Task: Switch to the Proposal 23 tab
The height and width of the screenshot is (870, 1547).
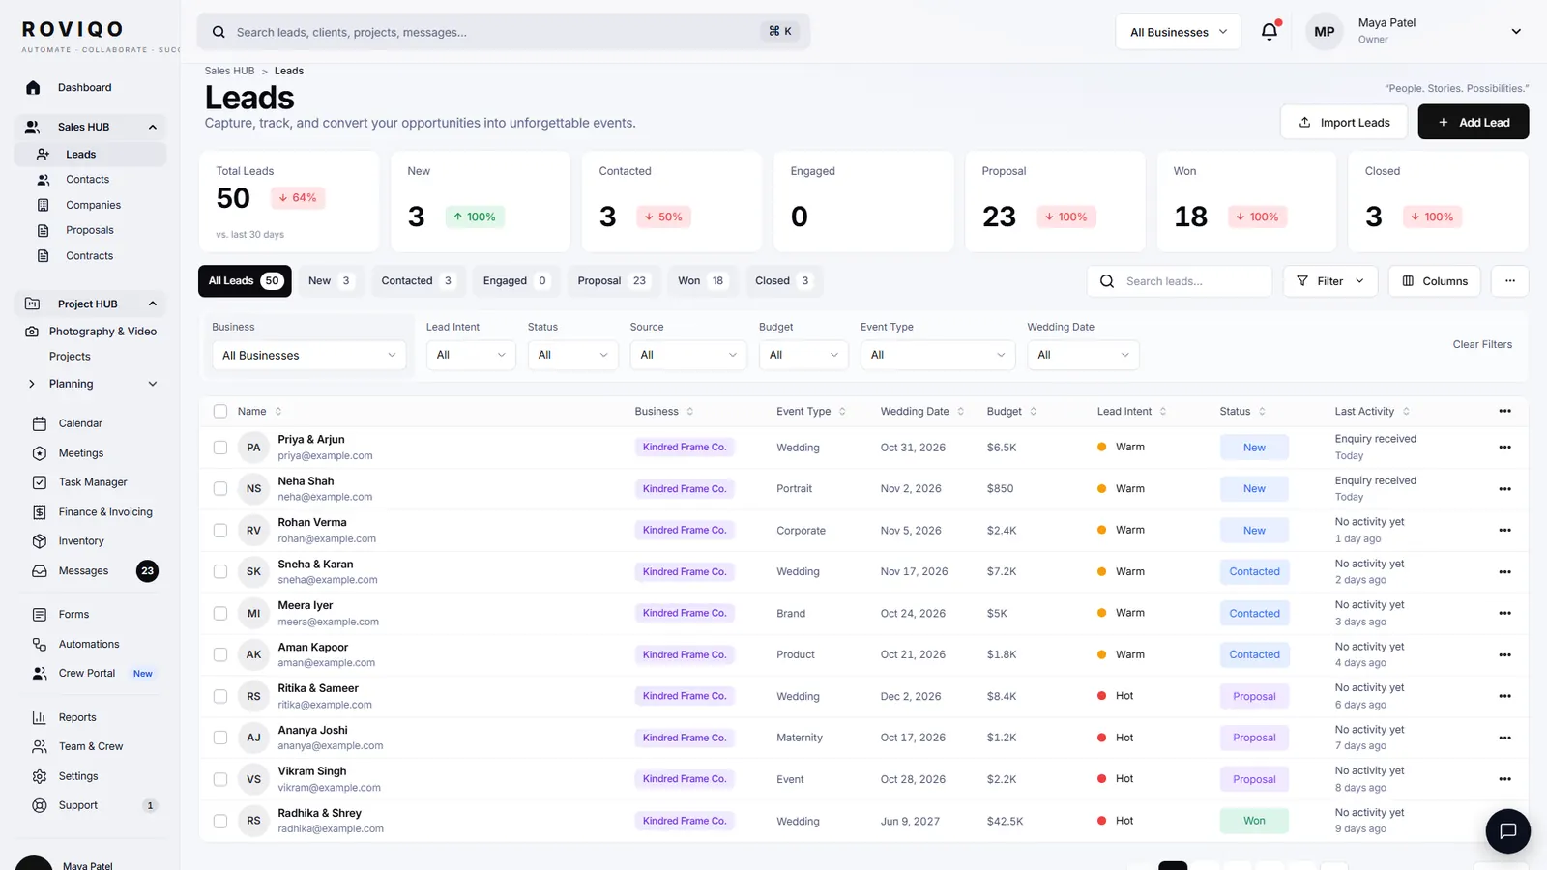Action: pos(613,281)
